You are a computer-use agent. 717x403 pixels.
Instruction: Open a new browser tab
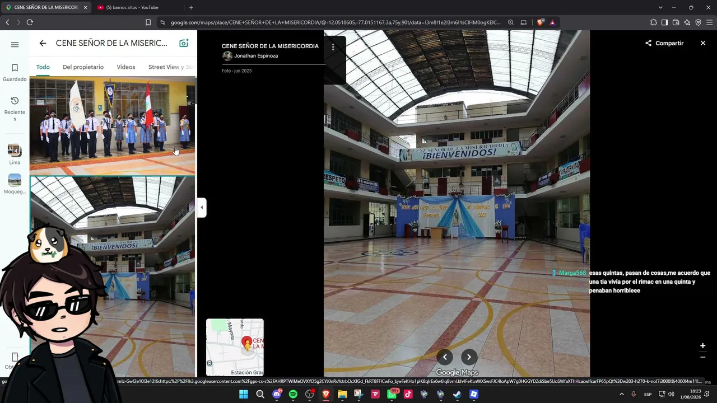pos(191,7)
